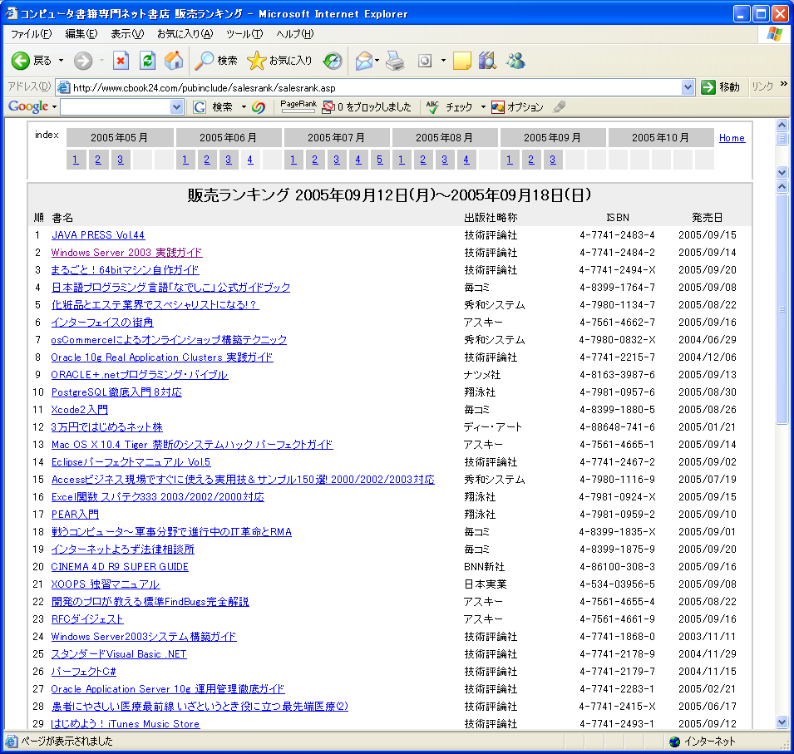Print the page with the printer icon

[395, 62]
